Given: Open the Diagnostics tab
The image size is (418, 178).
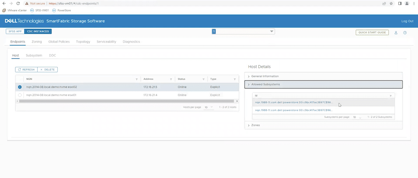Looking at the screenshot, I should pos(131,41).
